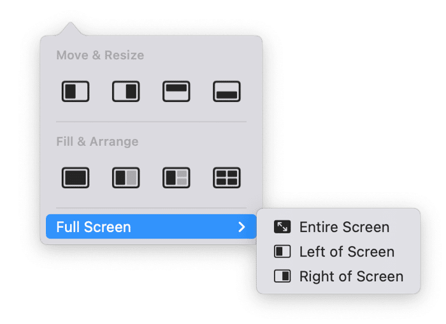Image resolution: width=446 pixels, height=324 pixels.
Task: Click the Move & Resize section header
Action: point(100,55)
